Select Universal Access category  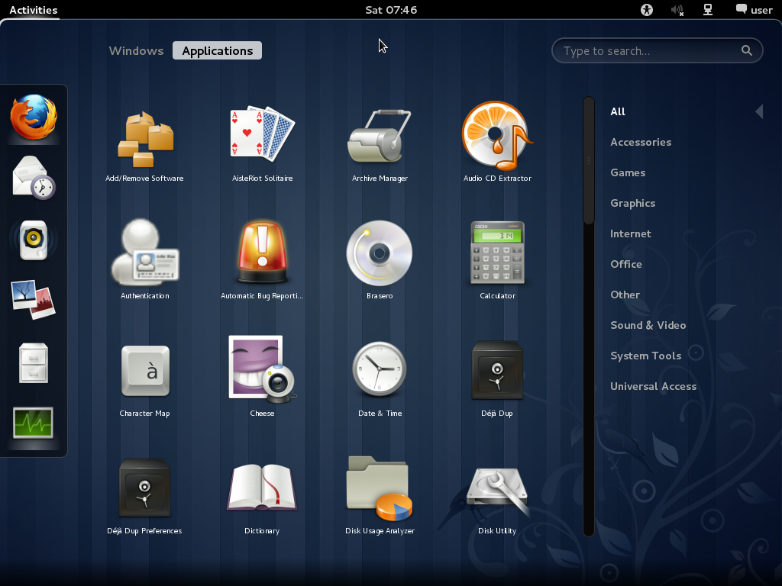(654, 386)
